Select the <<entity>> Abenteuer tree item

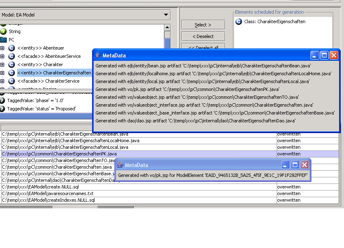click(41, 48)
